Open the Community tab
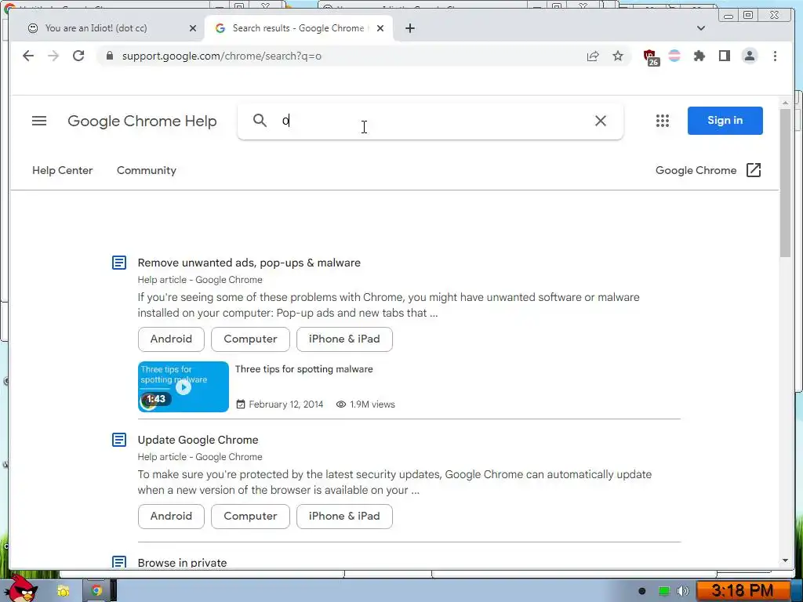 point(147,170)
